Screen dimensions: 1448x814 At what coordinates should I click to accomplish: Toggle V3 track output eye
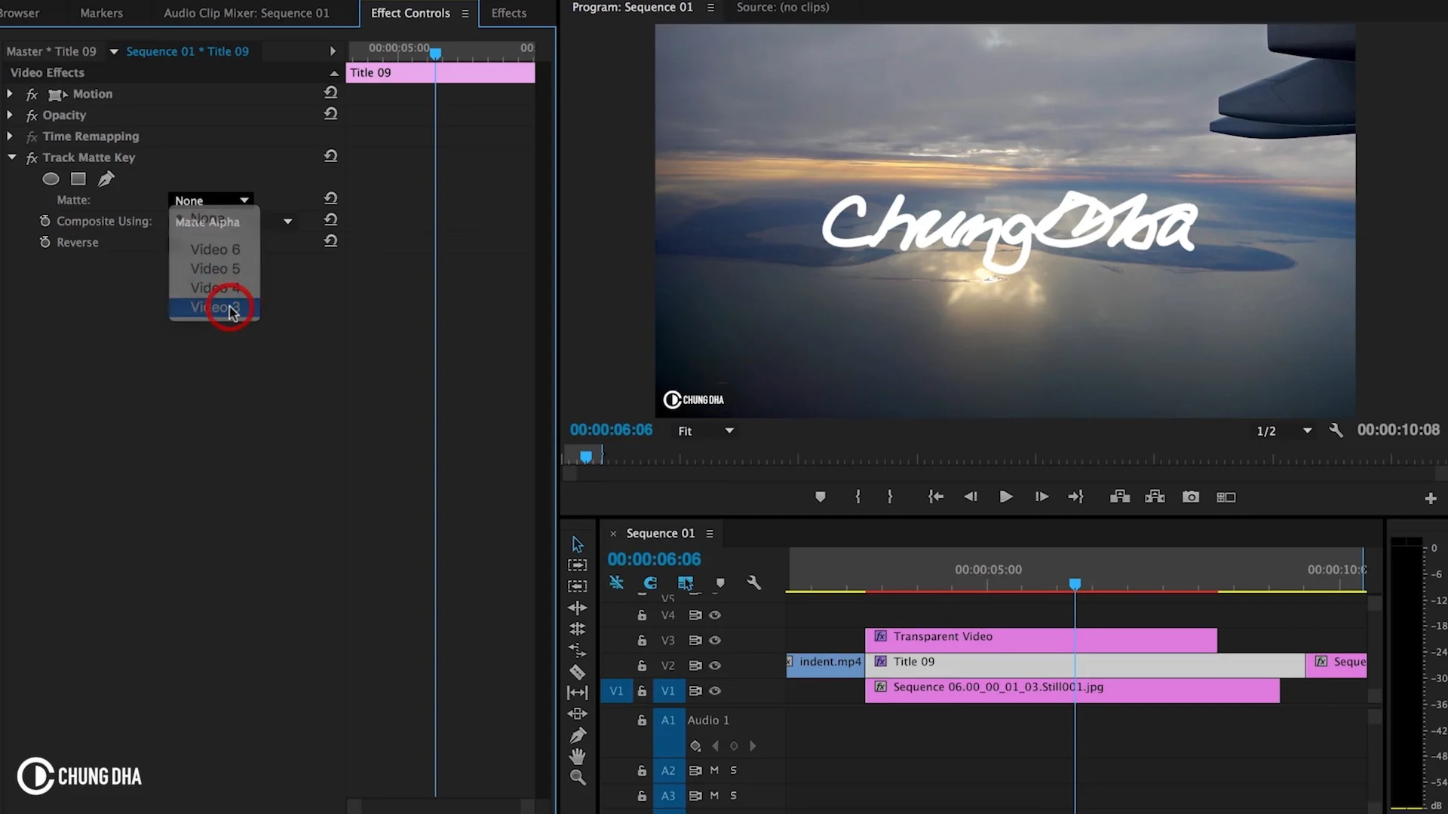click(x=715, y=640)
